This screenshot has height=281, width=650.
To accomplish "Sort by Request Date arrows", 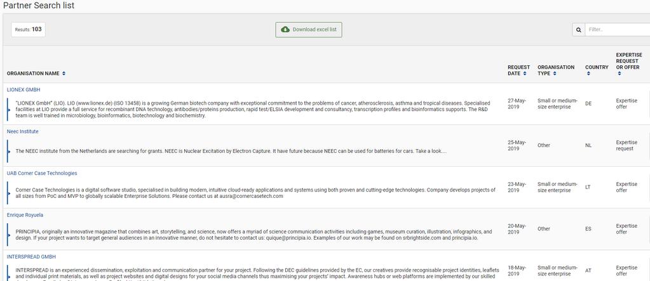I will click(525, 74).
